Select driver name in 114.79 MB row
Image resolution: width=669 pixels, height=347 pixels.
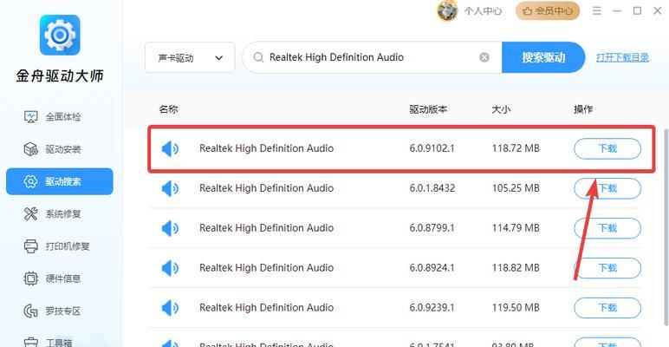tap(267, 228)
